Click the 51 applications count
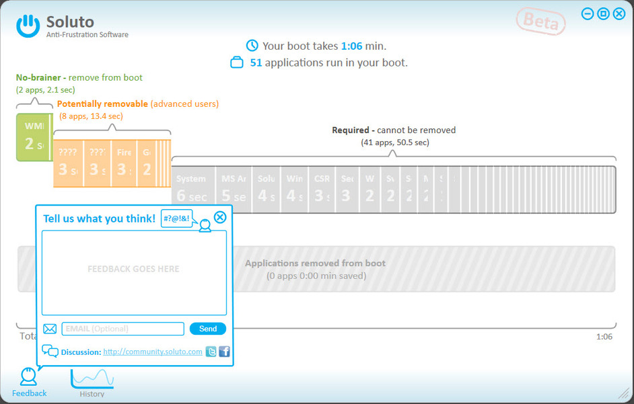Image resolution: width=634 pixels, height=404 pixels. click(256, 63)
